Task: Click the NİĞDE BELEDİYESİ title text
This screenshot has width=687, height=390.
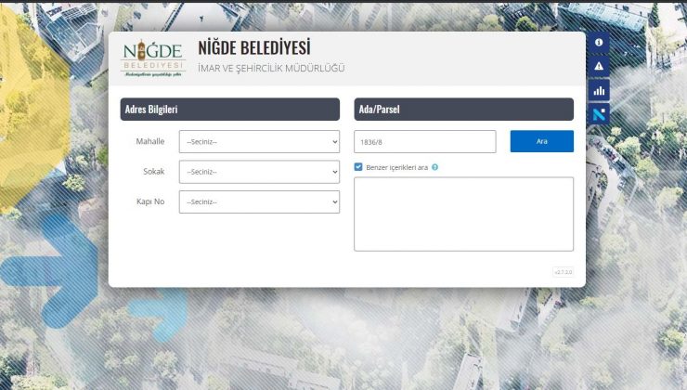Action: pyautogui.click(x=254, y=48)
